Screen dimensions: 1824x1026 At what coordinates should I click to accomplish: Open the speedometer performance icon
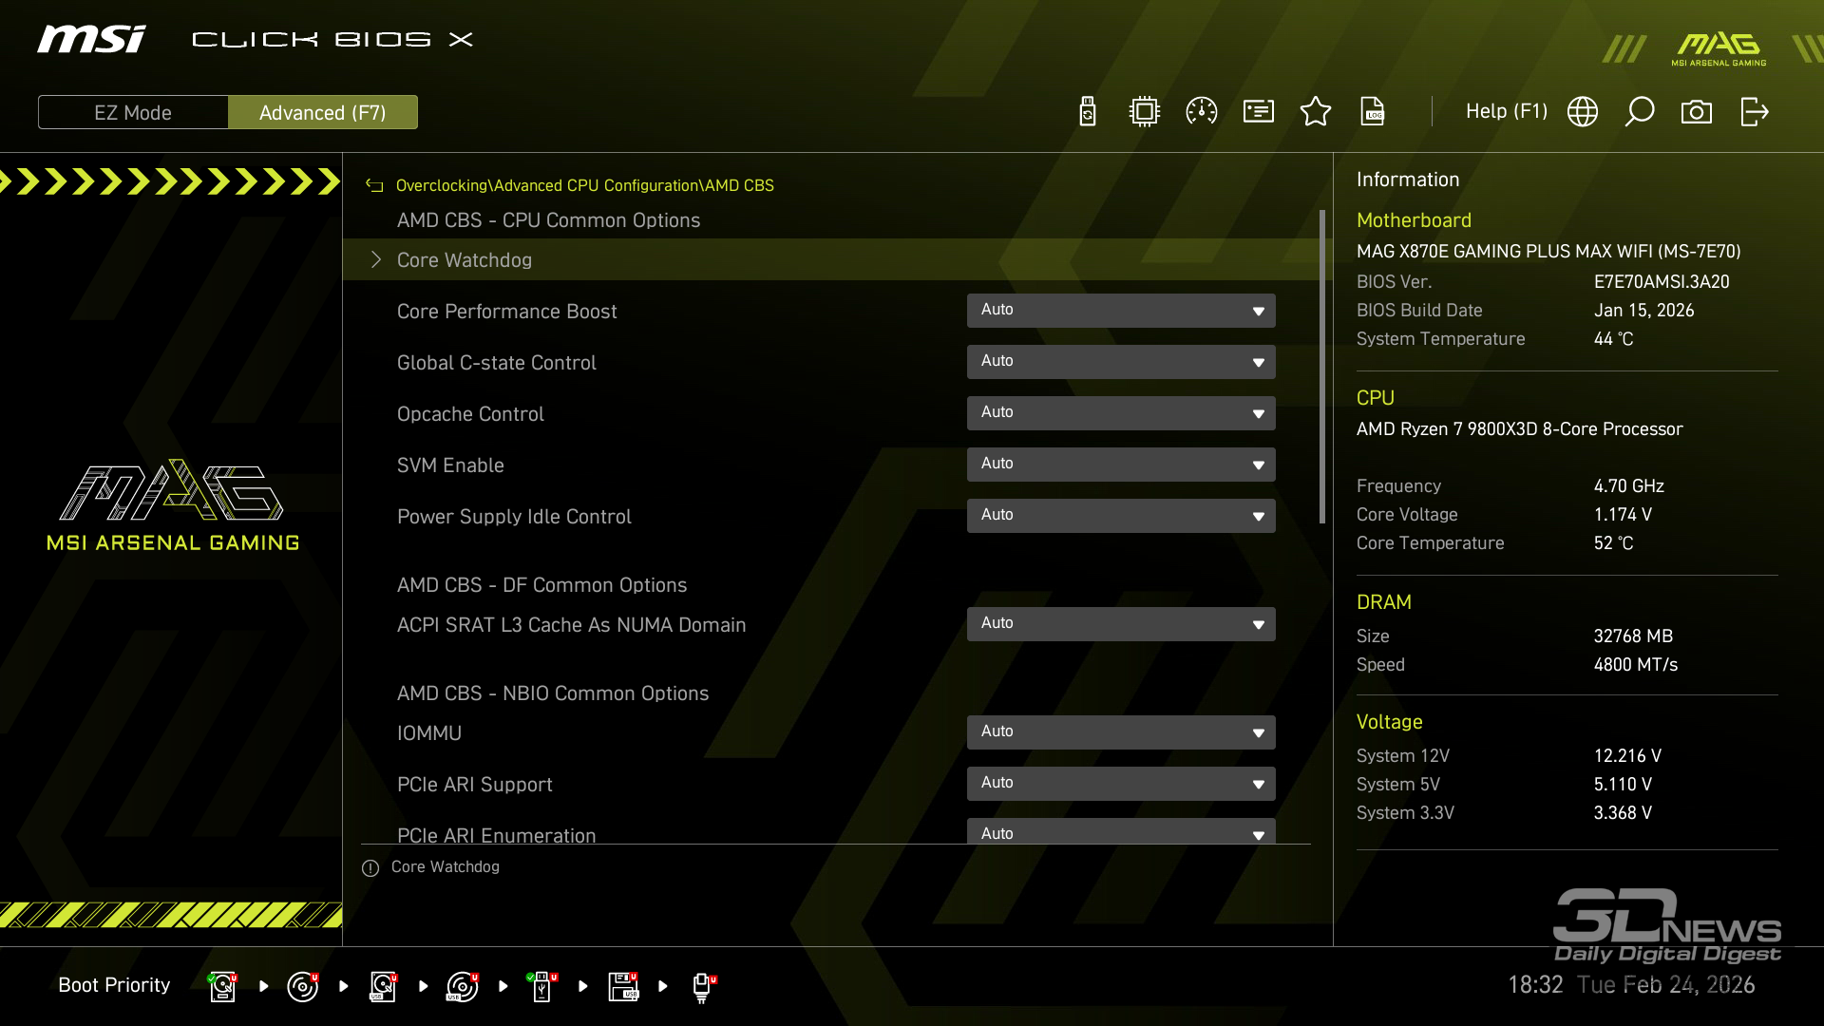[1202, 112]
